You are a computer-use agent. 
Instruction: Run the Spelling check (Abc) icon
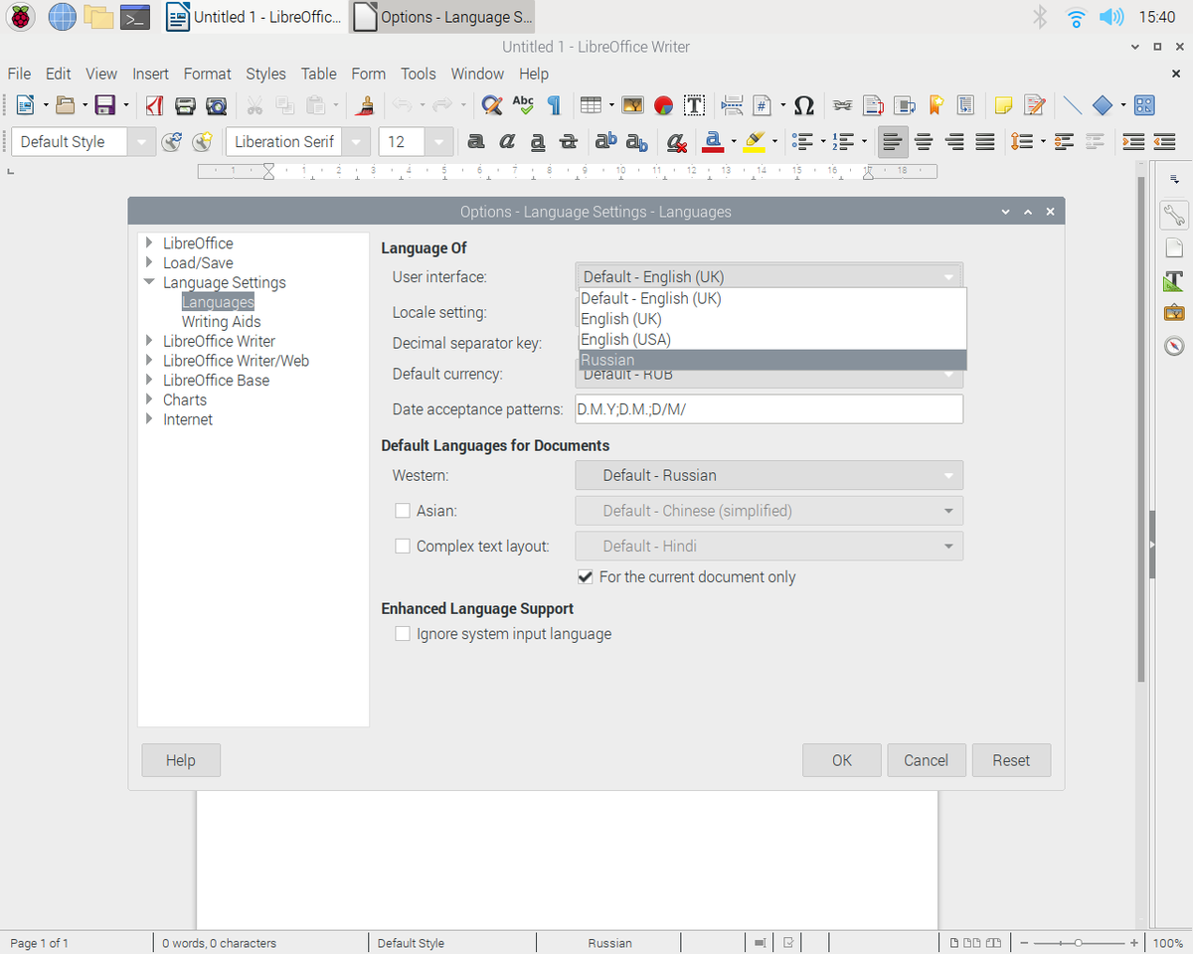click(x=523, y=105)
